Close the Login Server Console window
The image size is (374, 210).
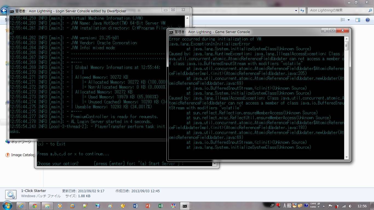[183, 10]
